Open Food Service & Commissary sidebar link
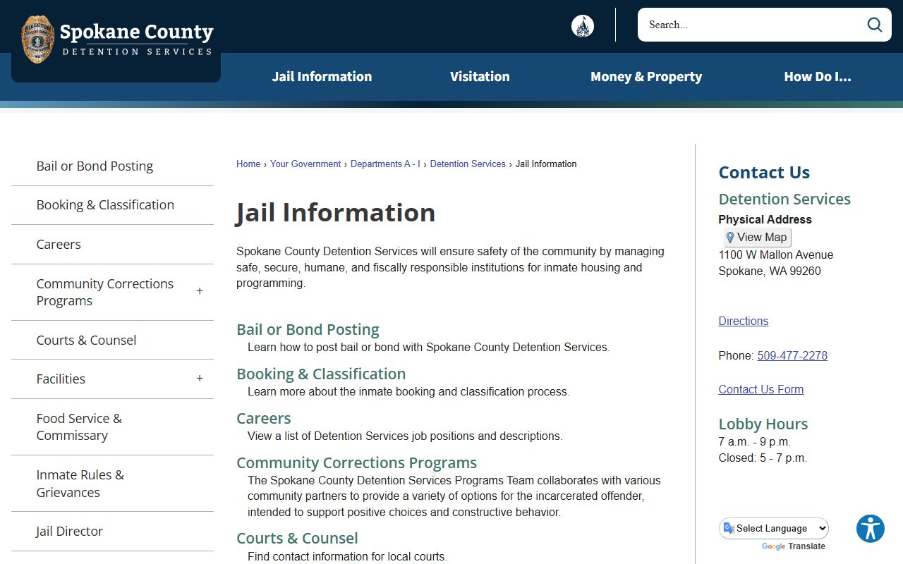 click(x=79, y=427)
